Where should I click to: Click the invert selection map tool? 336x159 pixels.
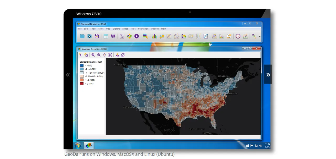(x=86, y=55)
